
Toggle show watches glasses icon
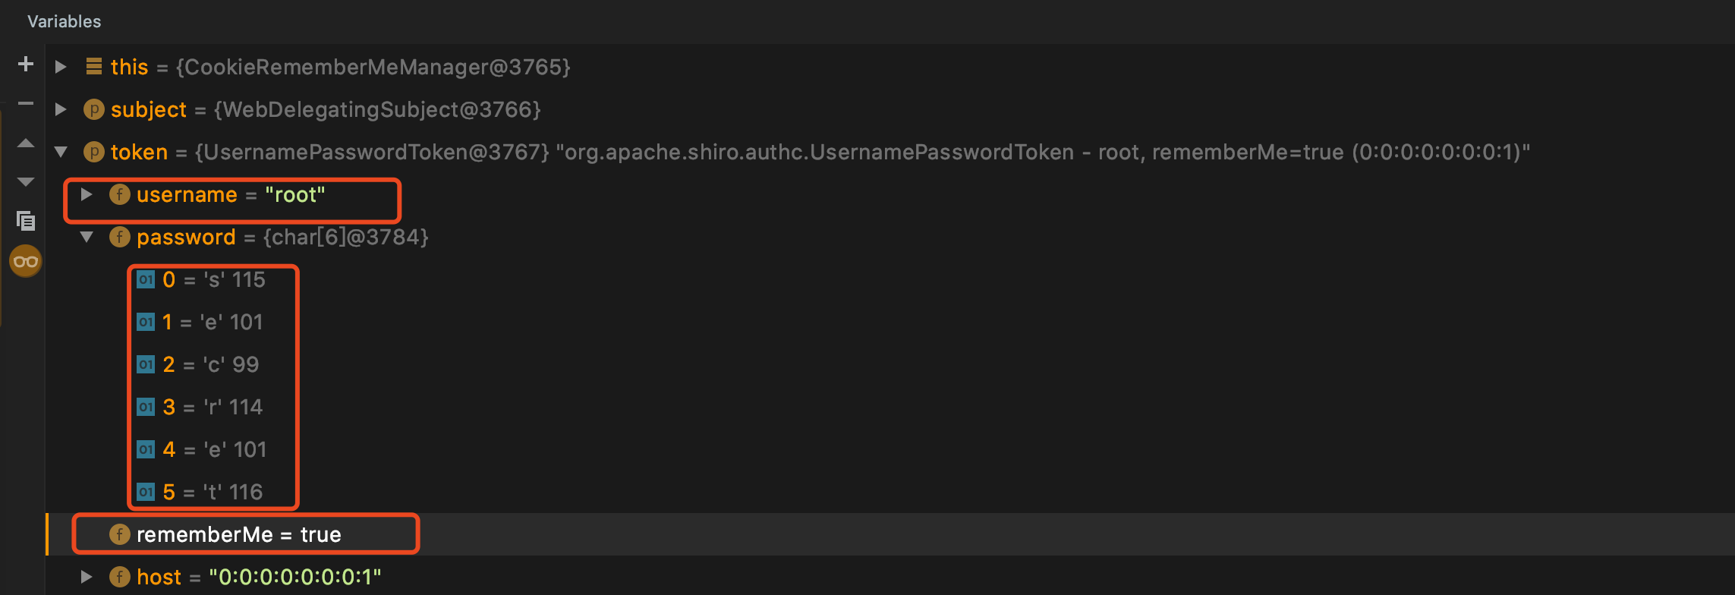coord(26,262)
